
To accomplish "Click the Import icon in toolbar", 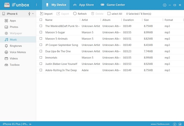I will click(41, 14).
